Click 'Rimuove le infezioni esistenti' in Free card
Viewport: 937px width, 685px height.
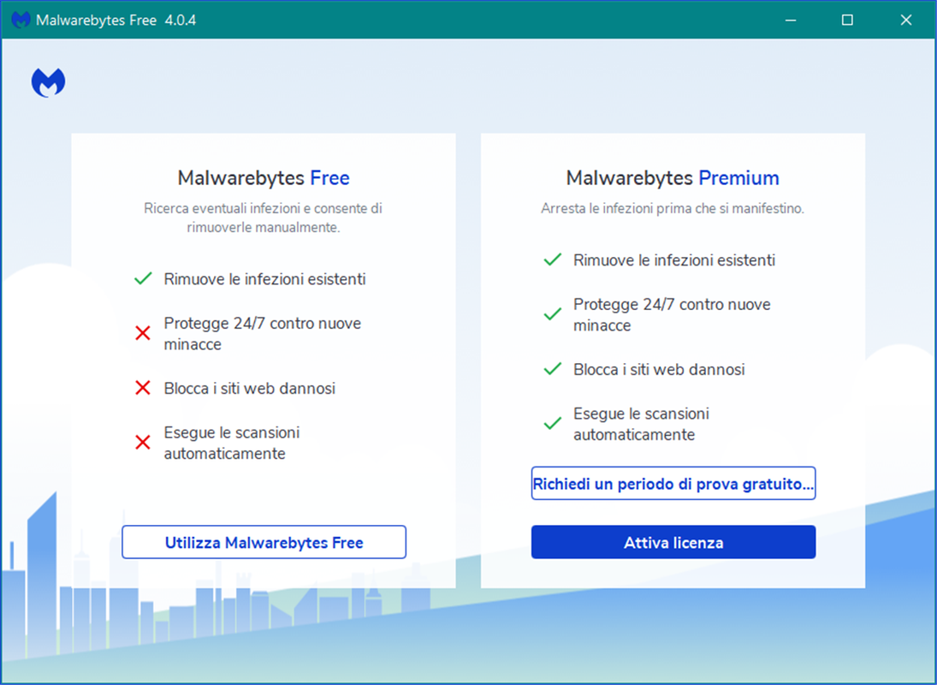[264, 279]
